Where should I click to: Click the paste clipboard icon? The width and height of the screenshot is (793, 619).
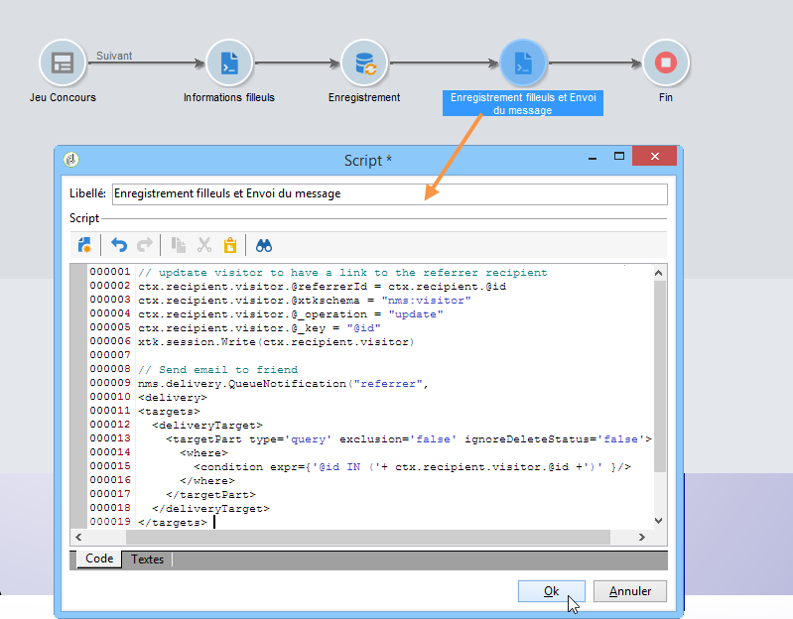pyautogui.click(x=230, y=245)
